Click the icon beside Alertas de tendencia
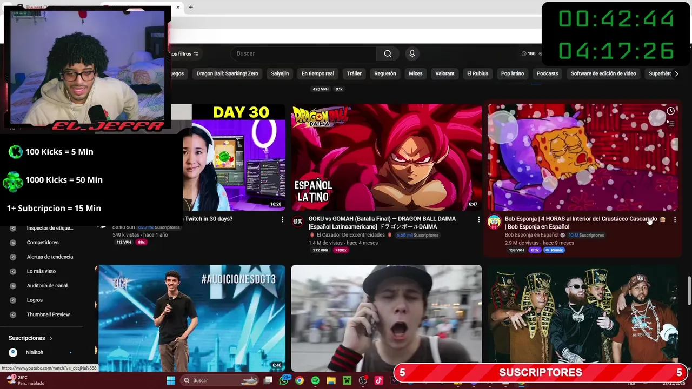Image resolution: width=692 pixels, height=389 pixels. (13, 257)
